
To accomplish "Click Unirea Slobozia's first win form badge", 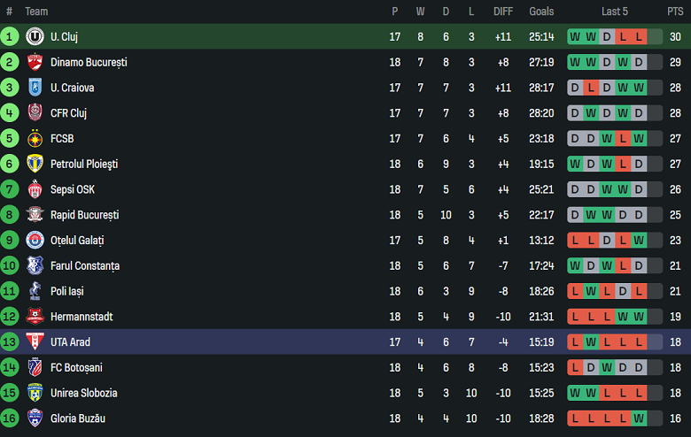I will pyautogui.click(x=576, y=393).
